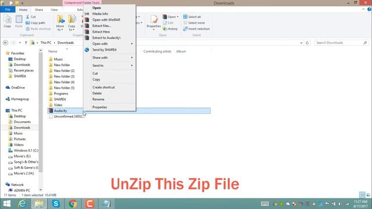Click the ribbon Open button icon

pyautogui.click(x=164, y=17)
